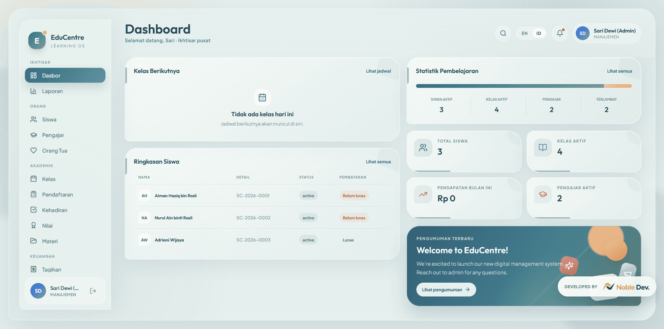Screen dimensions: 664x329
Task: Click the AH avatar for Aiman Haziq
Action: 144,195
